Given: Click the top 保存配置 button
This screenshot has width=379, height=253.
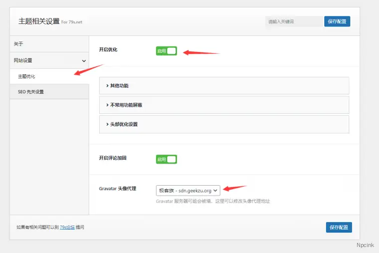Looking at the screenshot, I should tap(337, 21).
